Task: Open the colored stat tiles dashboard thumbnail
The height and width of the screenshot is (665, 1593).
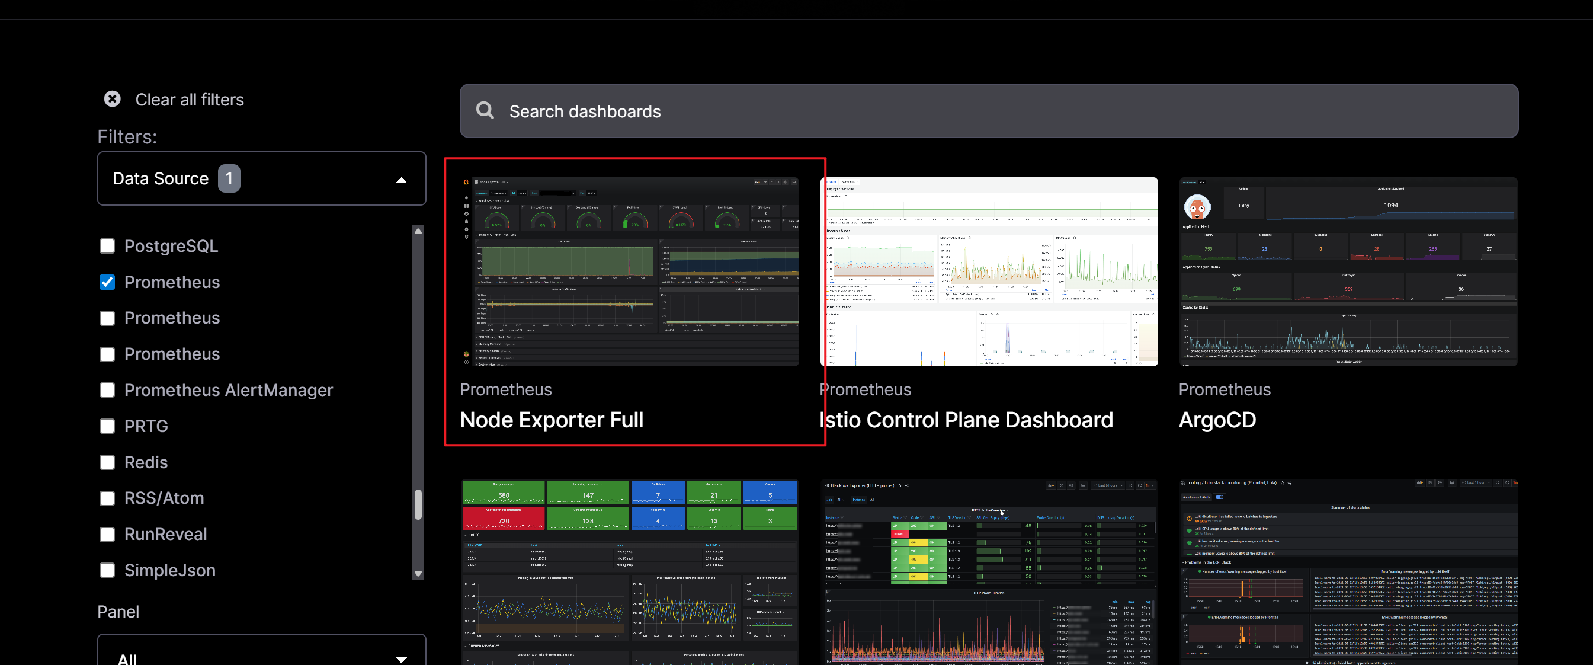Action: tap(630, 572)
